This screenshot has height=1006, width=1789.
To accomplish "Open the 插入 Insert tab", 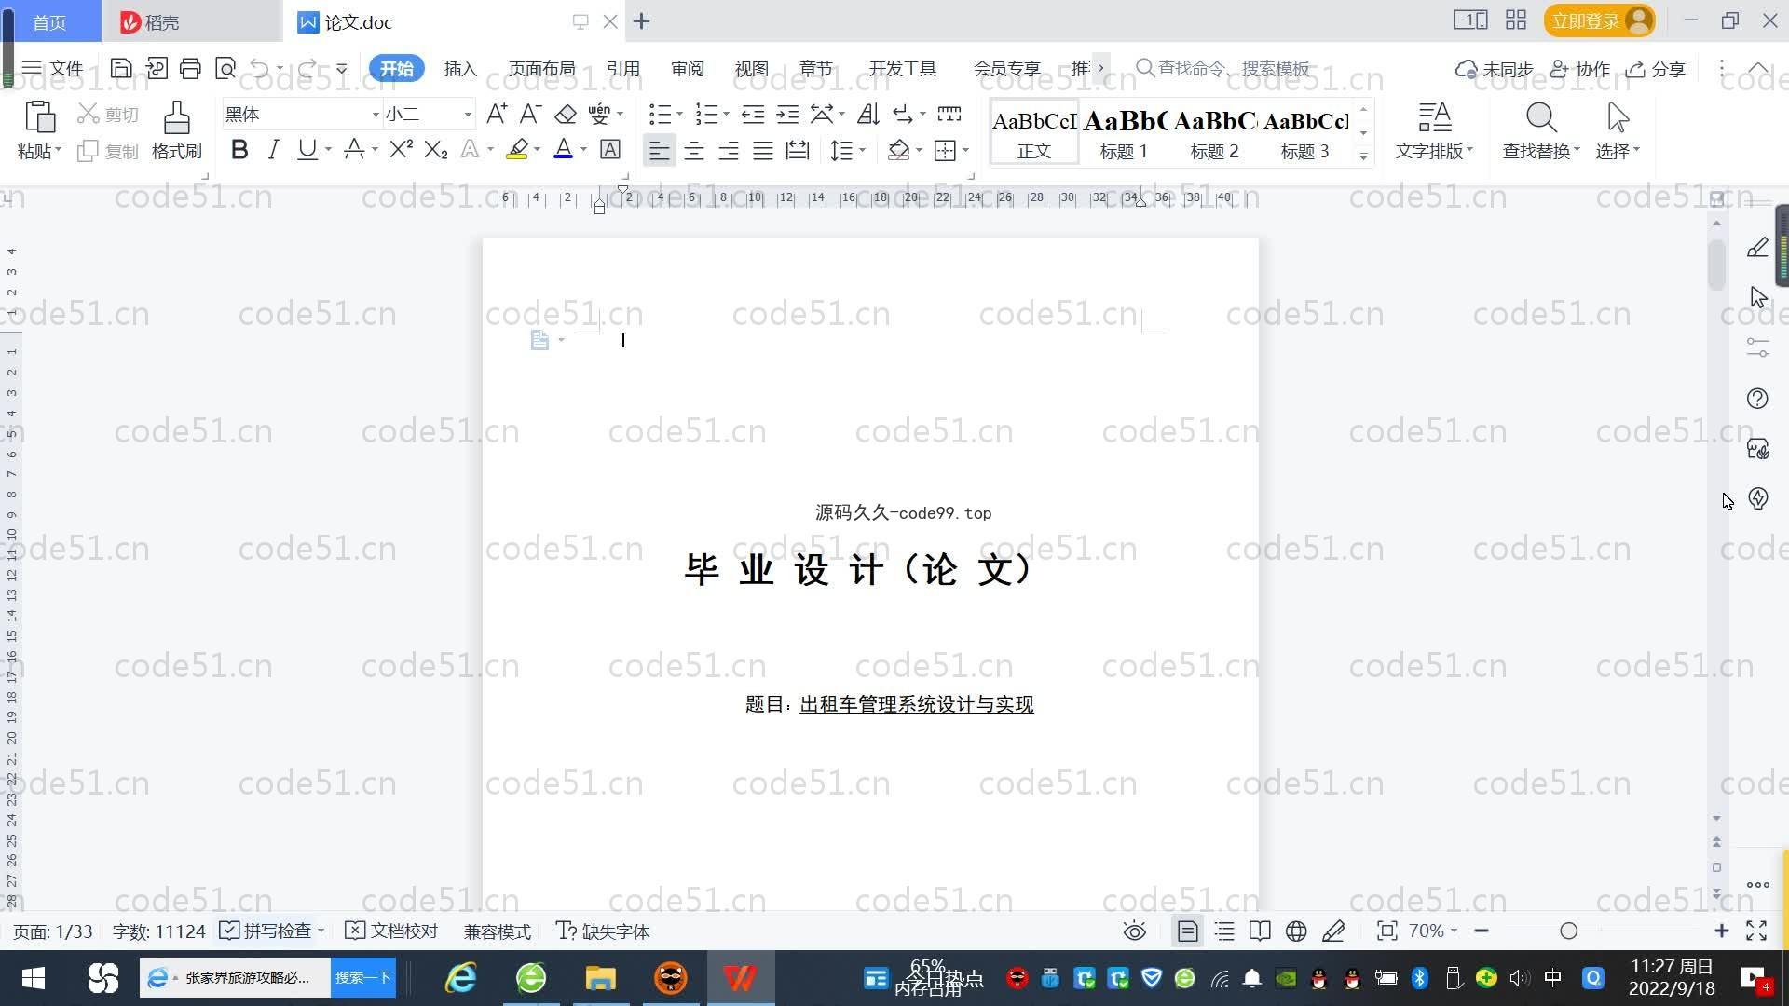I will (x=460, y=68).
